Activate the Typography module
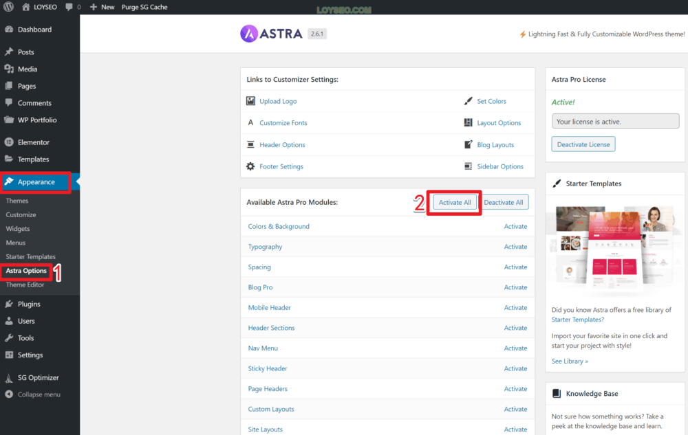Viewport: 688px width, 435px height. (515, 247)
